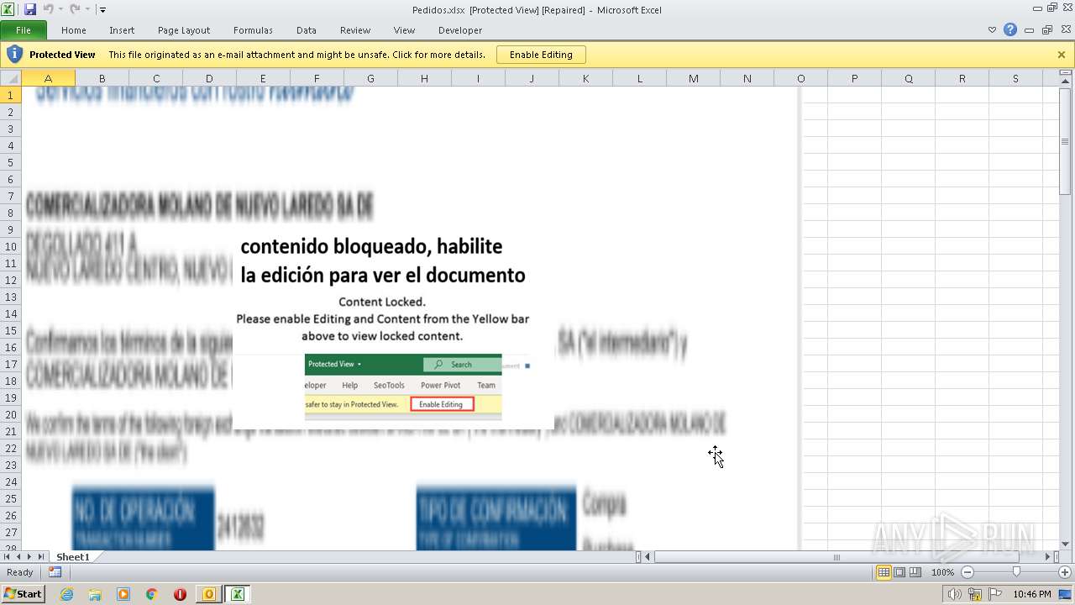Click the Excel taskbar button
The width and height of the screenshot is (1075, 605).
238,594
